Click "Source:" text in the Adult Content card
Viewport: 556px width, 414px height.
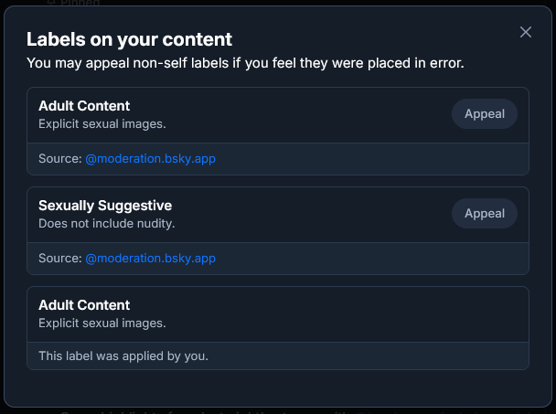point(59,159)
